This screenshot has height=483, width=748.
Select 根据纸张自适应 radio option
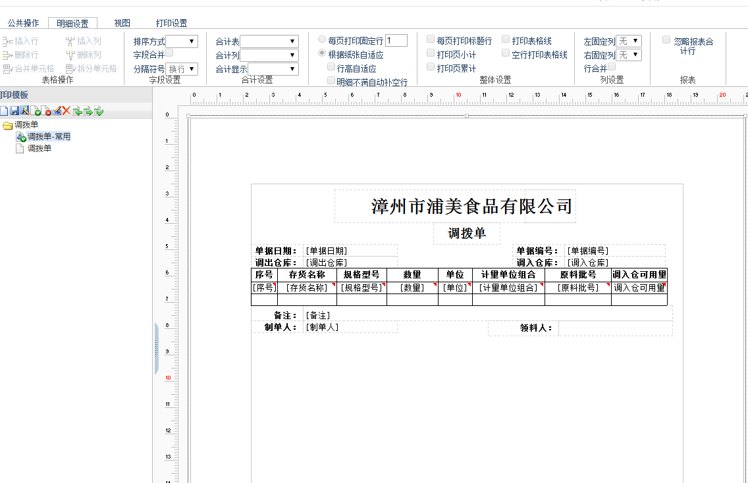pyautogui.click(x=322, y=53)
